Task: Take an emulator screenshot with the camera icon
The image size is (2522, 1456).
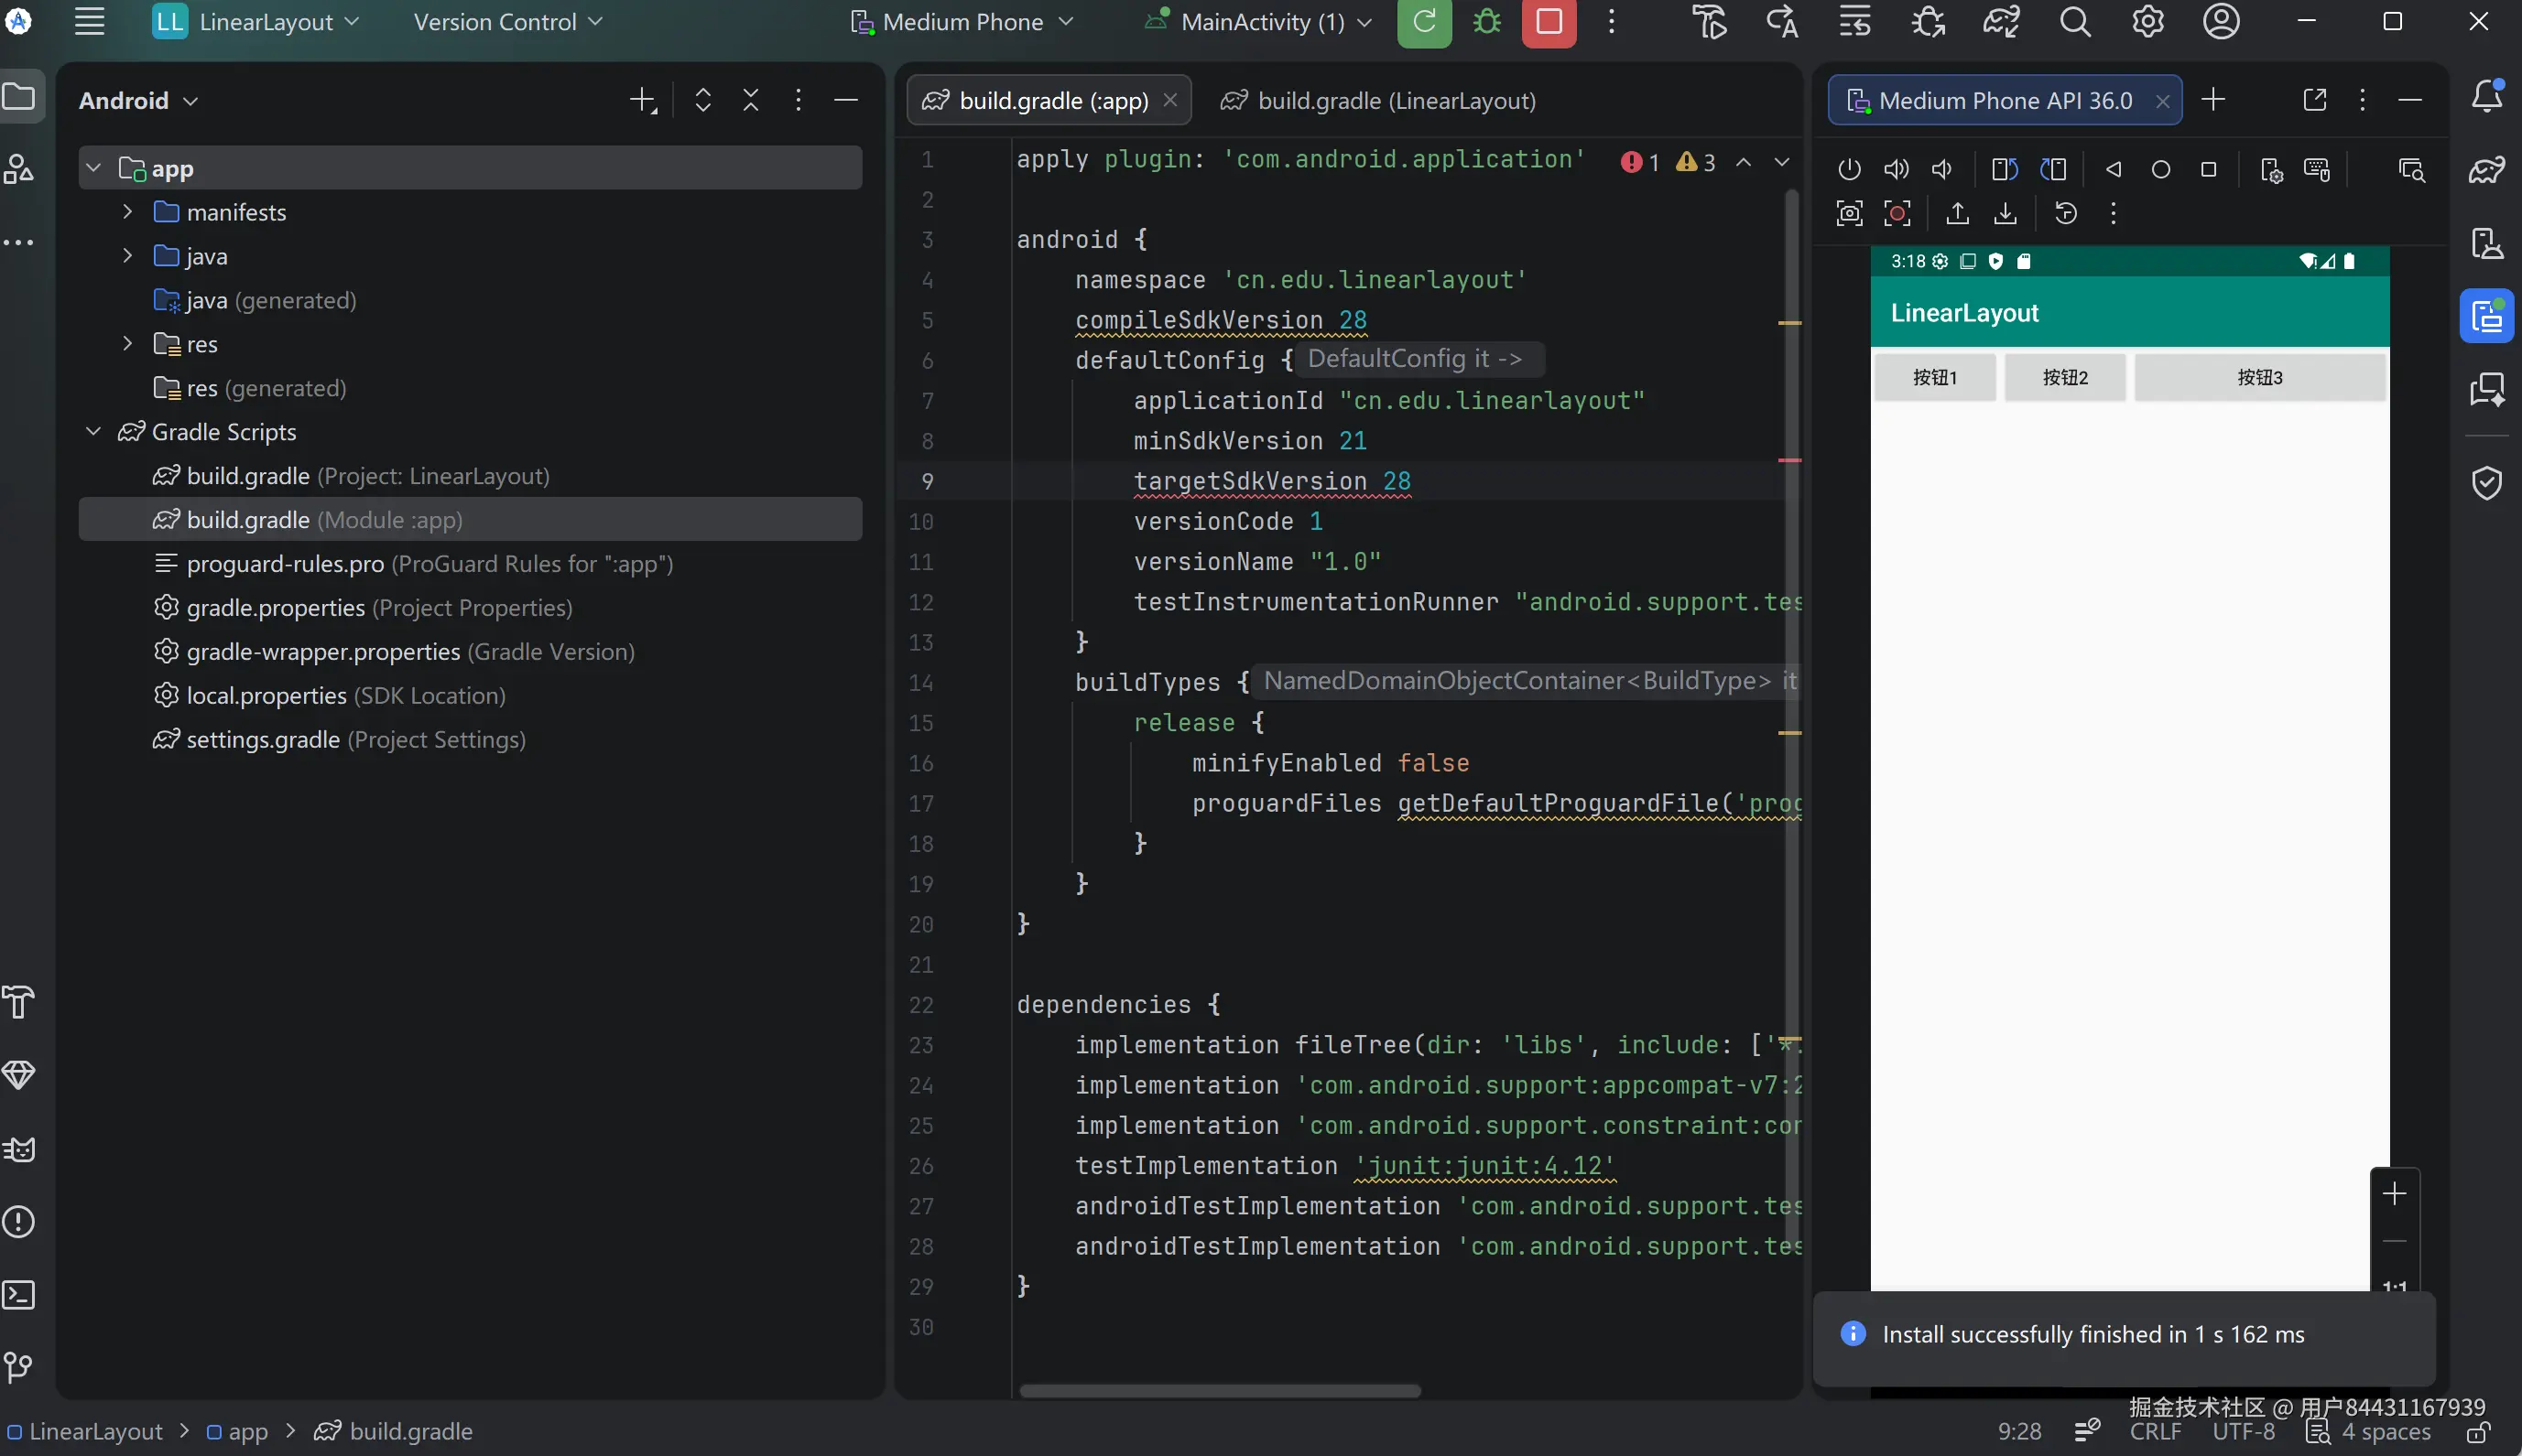Action: (1849, 213)
